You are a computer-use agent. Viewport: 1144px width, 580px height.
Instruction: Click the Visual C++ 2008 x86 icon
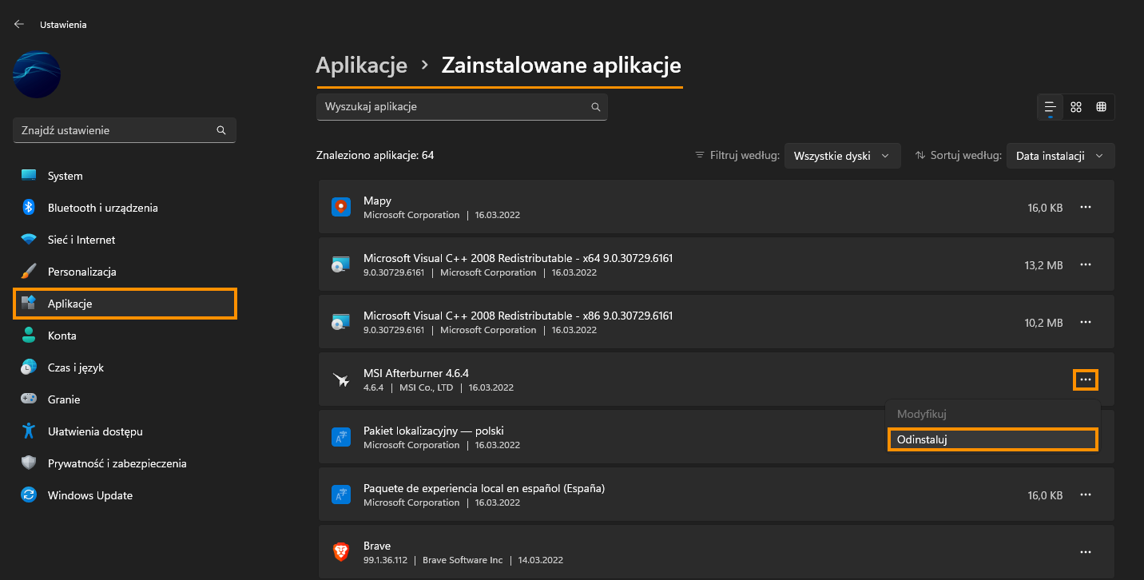point(341,322)
